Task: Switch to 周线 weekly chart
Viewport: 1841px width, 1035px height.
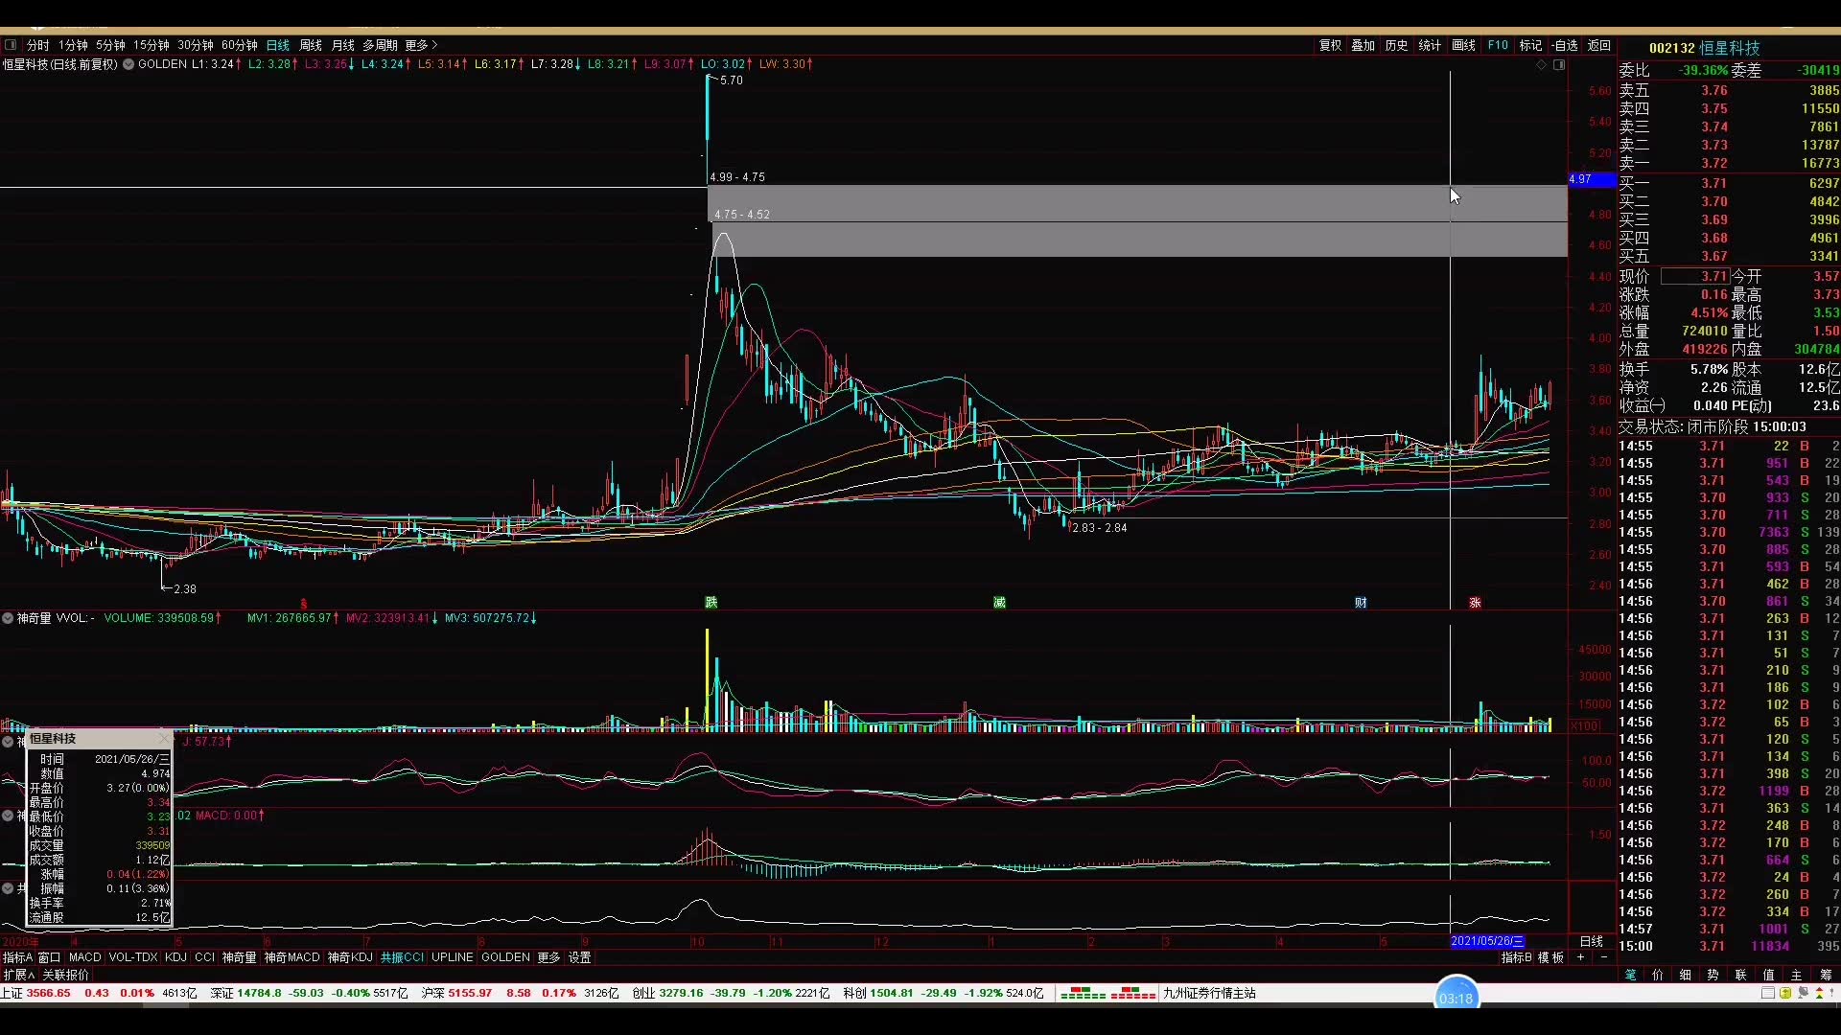Action: (311, 45)
